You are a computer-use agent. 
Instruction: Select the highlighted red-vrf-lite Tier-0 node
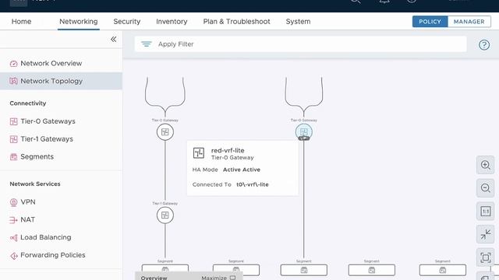tap(303, 132)
